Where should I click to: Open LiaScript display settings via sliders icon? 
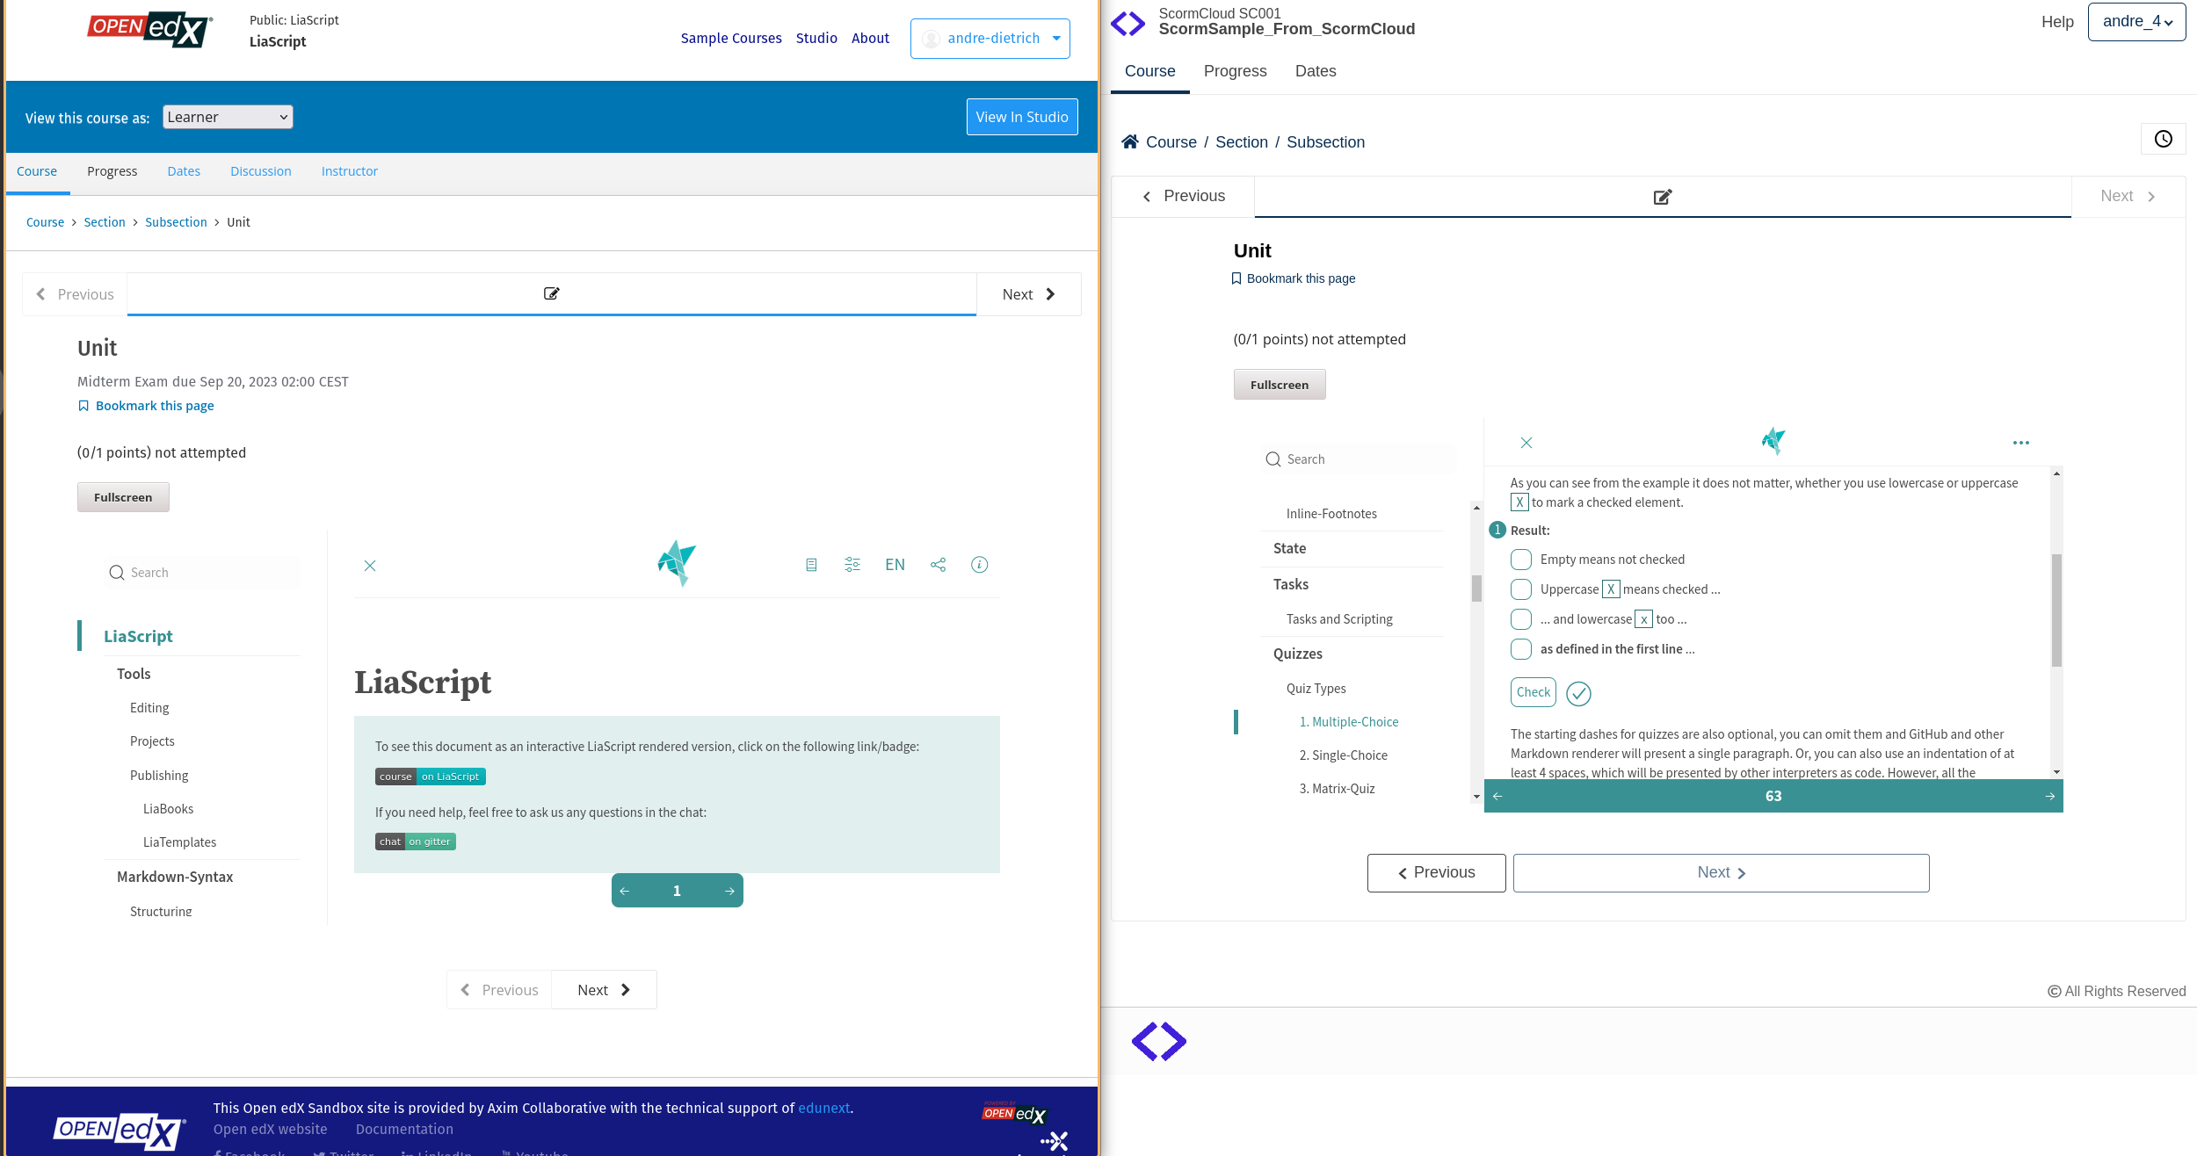point(852,564)
